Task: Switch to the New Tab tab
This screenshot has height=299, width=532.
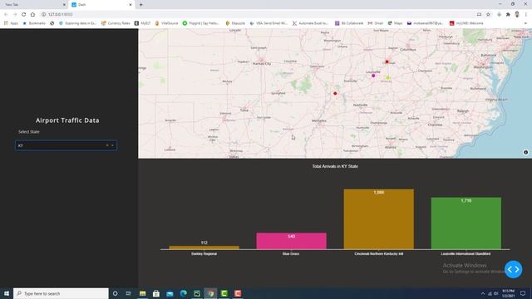Action: [x=34, y=5]
